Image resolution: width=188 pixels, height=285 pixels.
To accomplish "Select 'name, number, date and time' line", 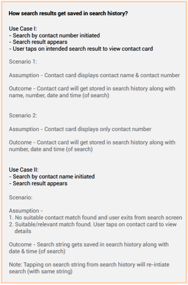I will 59,95.
